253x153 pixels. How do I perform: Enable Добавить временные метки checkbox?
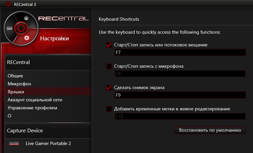point(109,109)
